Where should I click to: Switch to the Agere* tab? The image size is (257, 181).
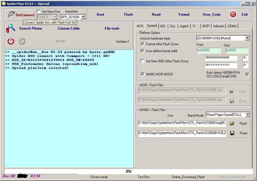click(184, 26)
